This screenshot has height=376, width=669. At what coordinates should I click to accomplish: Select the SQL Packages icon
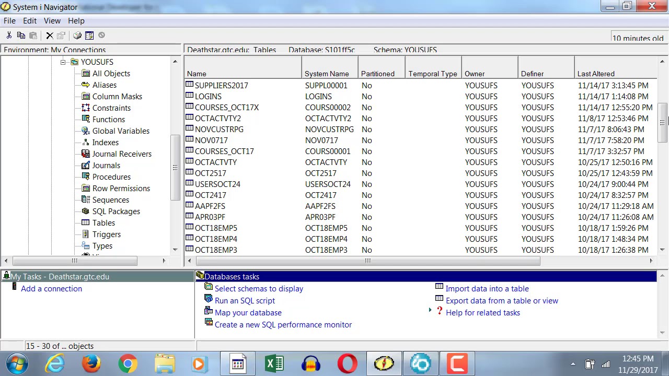point(86,211)
